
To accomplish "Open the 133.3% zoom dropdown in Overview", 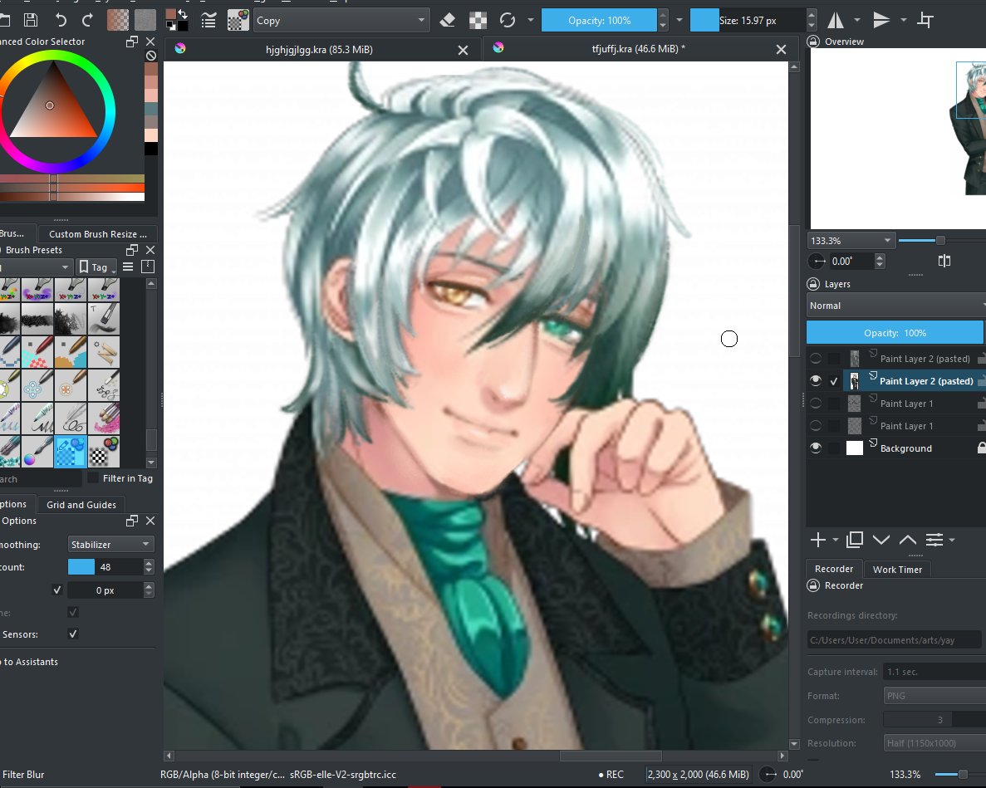I will (851, 241).
